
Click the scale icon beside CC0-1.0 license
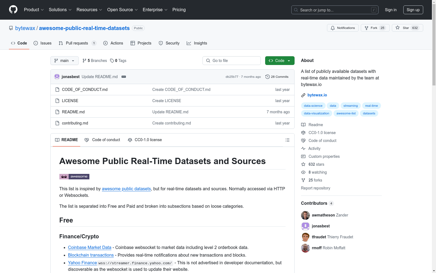(x=303, y=133)
